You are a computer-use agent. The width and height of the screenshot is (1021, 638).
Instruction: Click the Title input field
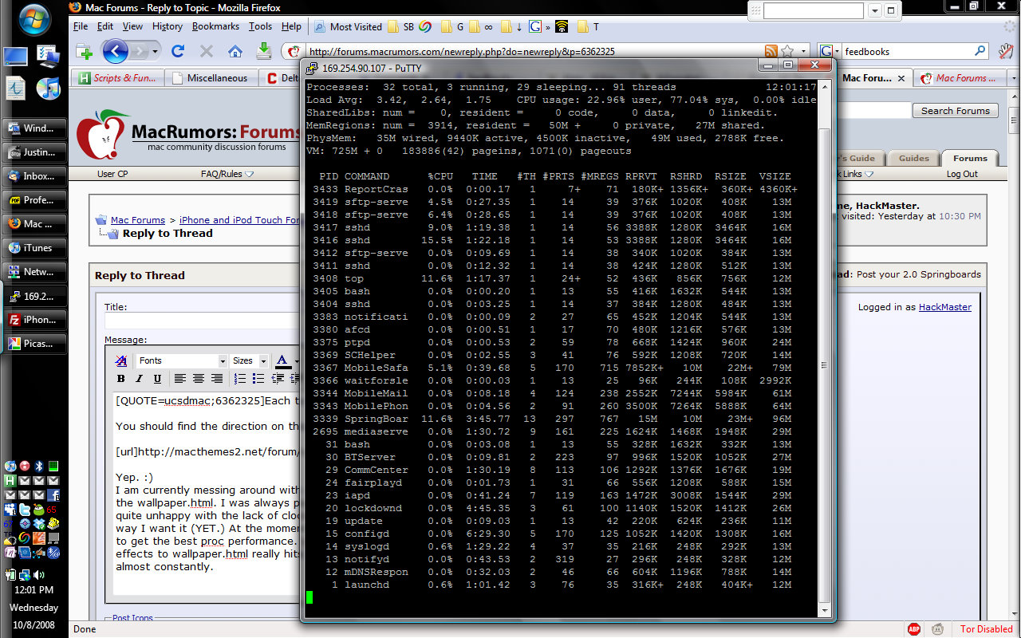coord(203,321)
